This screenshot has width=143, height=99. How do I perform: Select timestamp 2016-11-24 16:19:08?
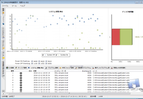click(42, 90)
